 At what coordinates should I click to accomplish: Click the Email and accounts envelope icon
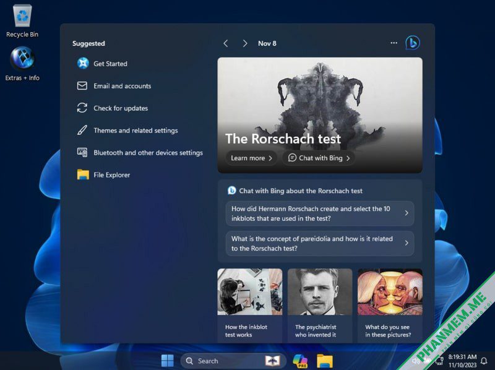tap(82, 85)
